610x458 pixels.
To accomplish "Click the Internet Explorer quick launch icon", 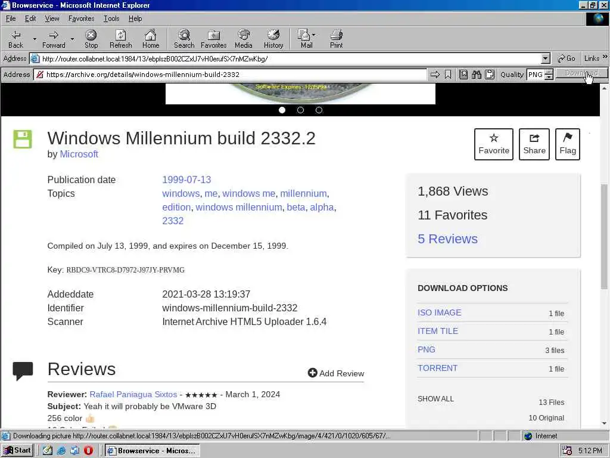I will 61,451.
